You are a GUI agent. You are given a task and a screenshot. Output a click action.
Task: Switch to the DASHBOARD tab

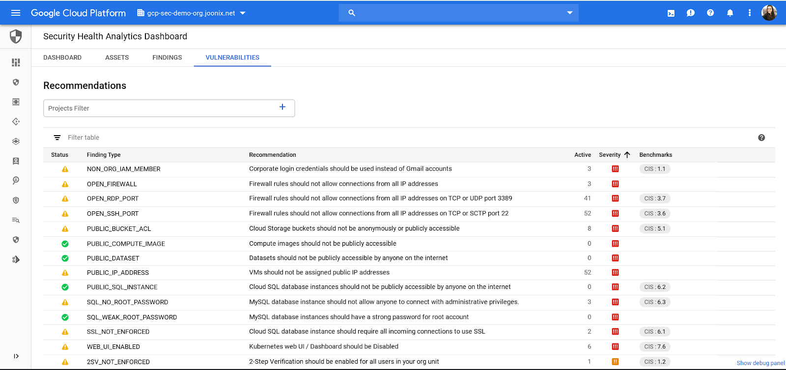62,57
